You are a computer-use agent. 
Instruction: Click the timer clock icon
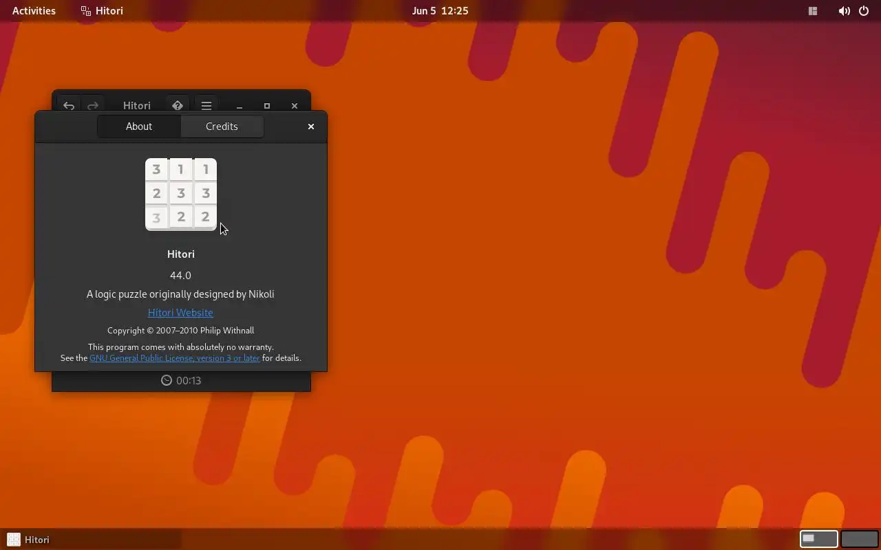pos(167,380)
